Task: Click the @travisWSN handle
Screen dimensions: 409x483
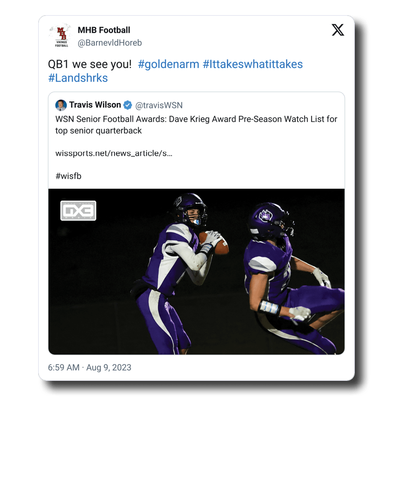Action: (159, 105)
